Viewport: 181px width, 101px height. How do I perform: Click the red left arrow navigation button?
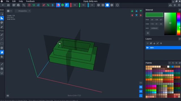coord(132,15)
